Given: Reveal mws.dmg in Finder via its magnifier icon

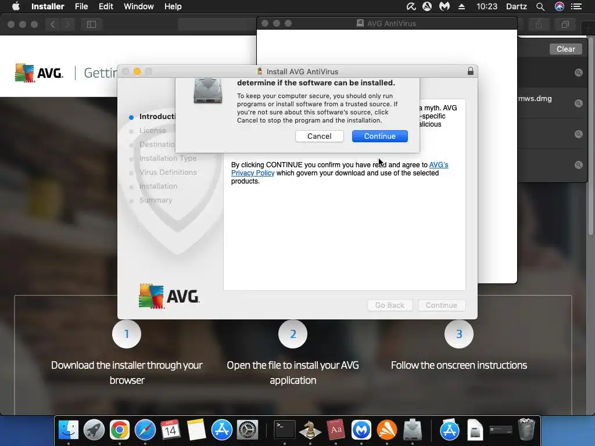Looking at the screenshot, I should 578,103.
